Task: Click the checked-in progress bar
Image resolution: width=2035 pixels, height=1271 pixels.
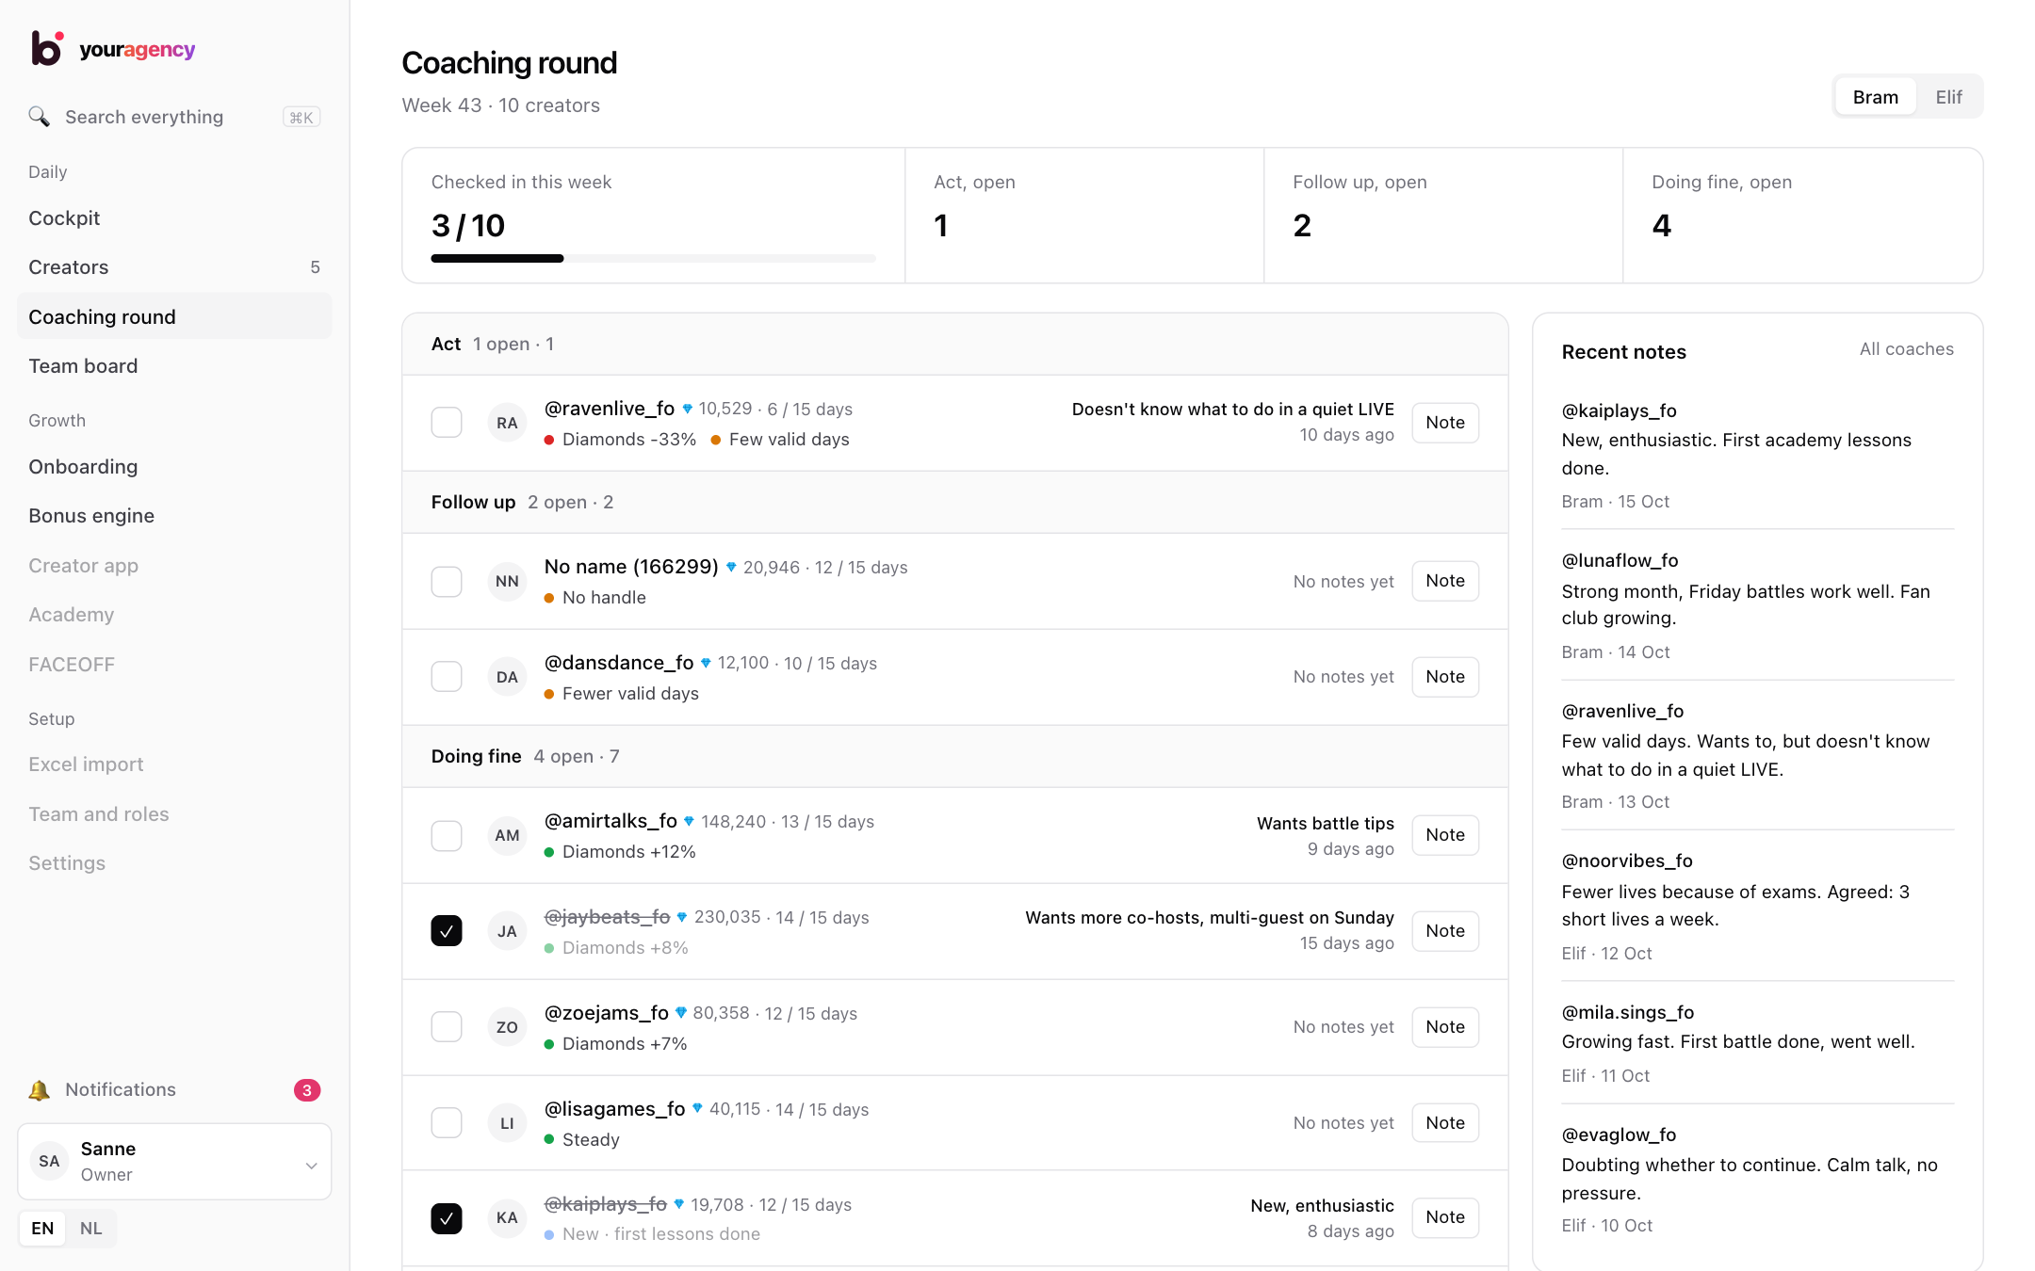Action: click(653, 258)
